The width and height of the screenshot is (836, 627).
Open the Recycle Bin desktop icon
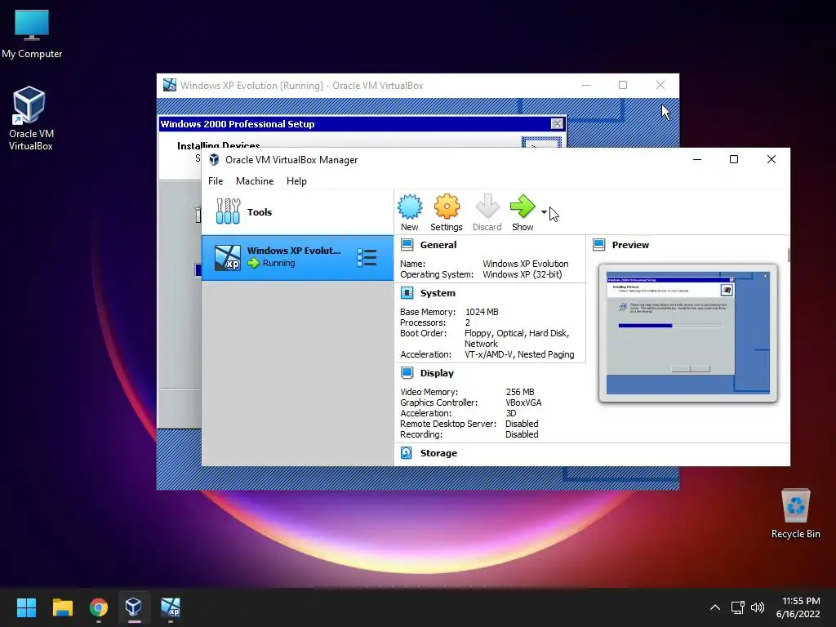(795, 514)
